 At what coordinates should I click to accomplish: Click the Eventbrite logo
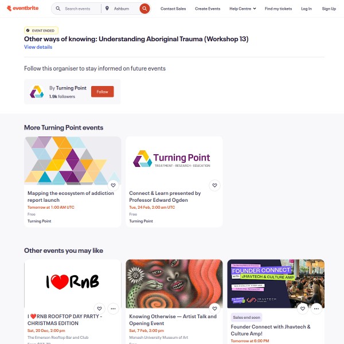(x=22, y=9)
